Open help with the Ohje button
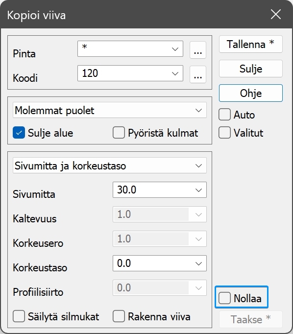Image resolution: width=293 pixels, height=334 pixels. tap(250, 93)
